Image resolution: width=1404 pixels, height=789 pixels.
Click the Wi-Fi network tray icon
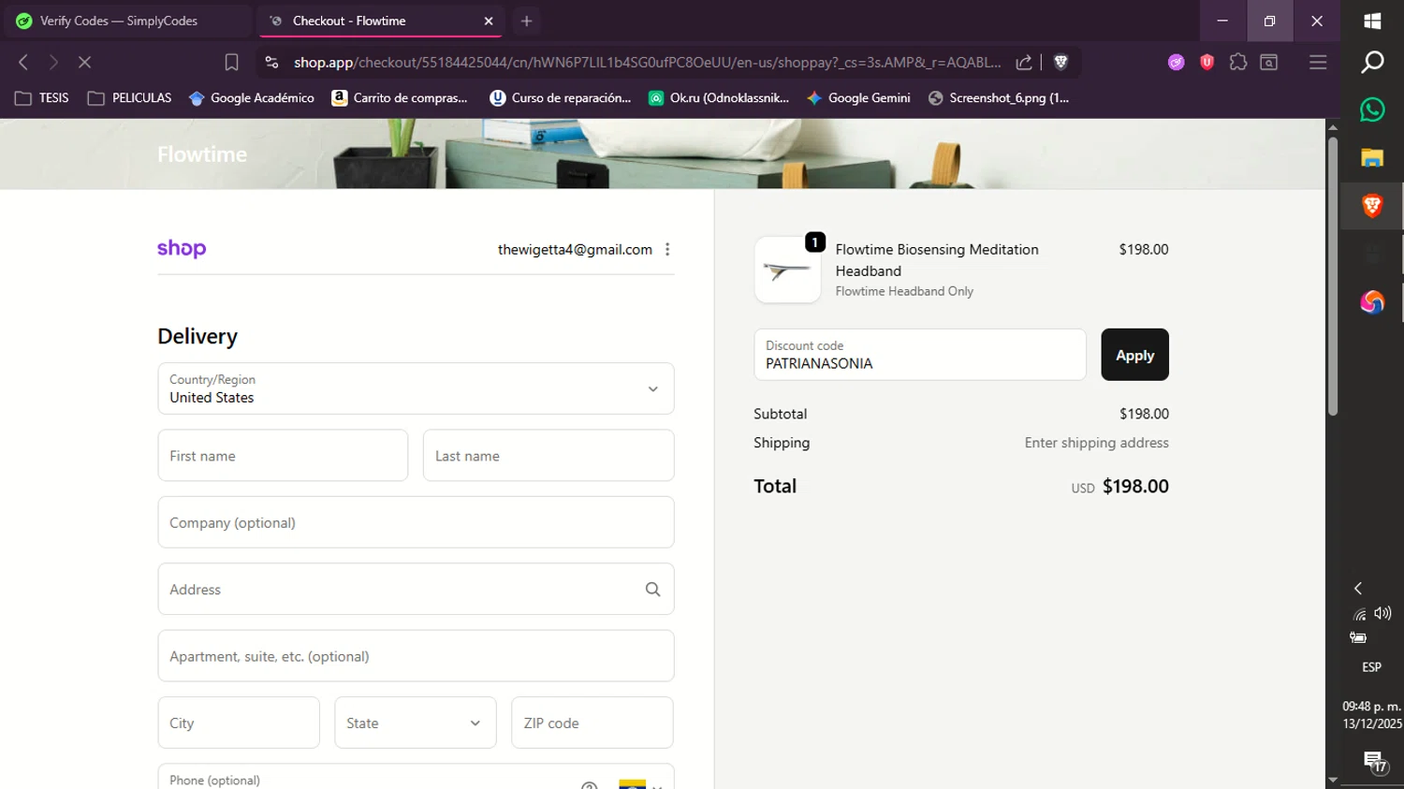pos(1359,614)
